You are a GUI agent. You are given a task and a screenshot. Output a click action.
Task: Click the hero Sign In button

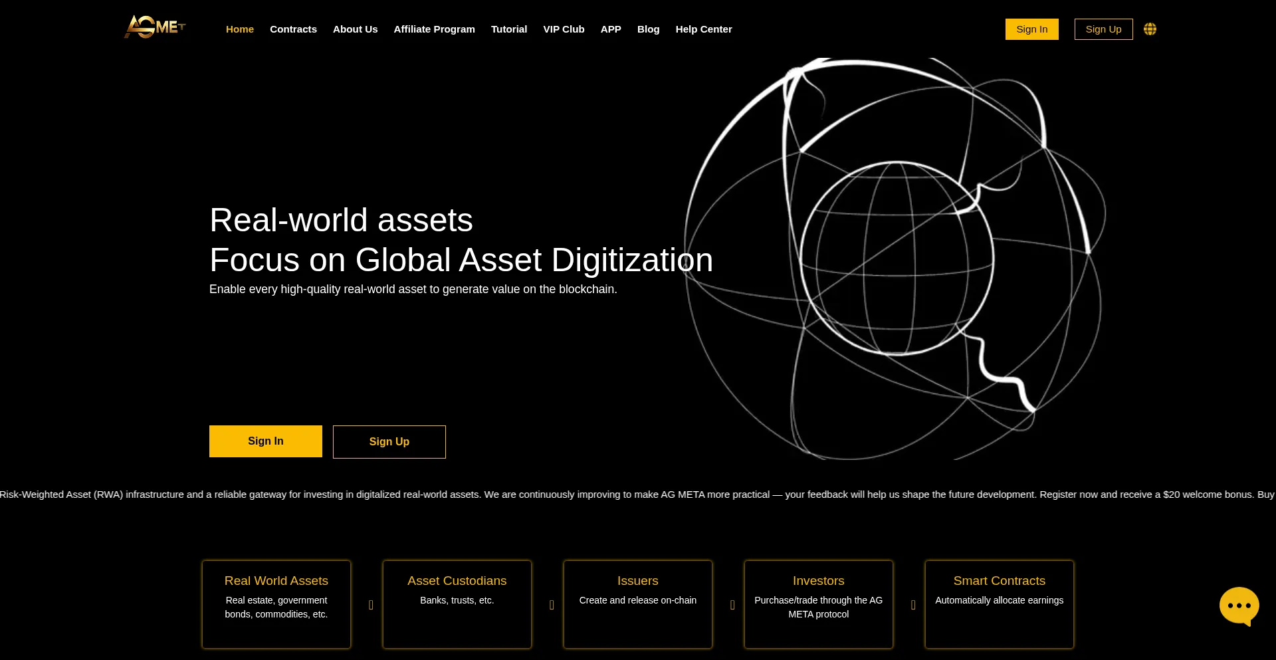[265, 441]
